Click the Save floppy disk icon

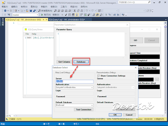pos(31,10)
